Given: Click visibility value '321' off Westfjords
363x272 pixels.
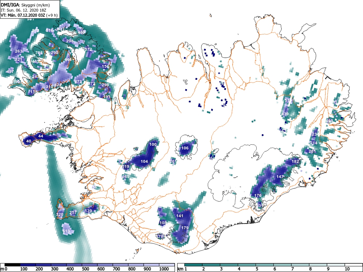Looking at the screenshot, I should coord(19,60).
